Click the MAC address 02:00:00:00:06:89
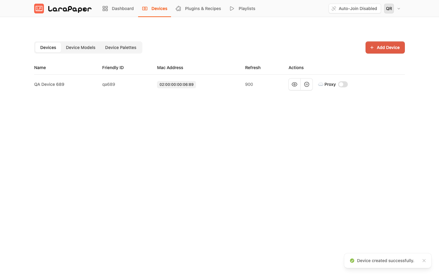Screen dimensions: 439x274 177,85
